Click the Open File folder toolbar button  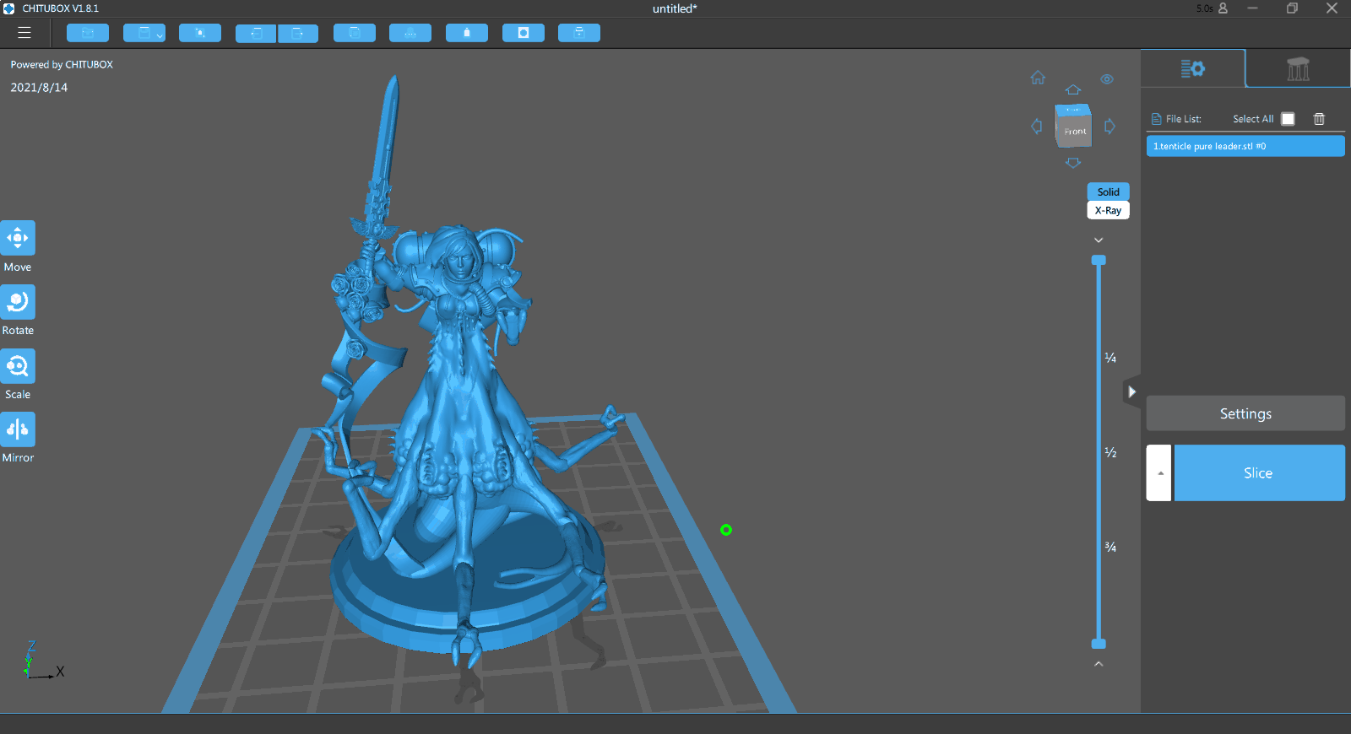88,33
